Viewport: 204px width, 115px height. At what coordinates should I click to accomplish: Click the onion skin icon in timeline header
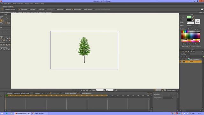50,93
